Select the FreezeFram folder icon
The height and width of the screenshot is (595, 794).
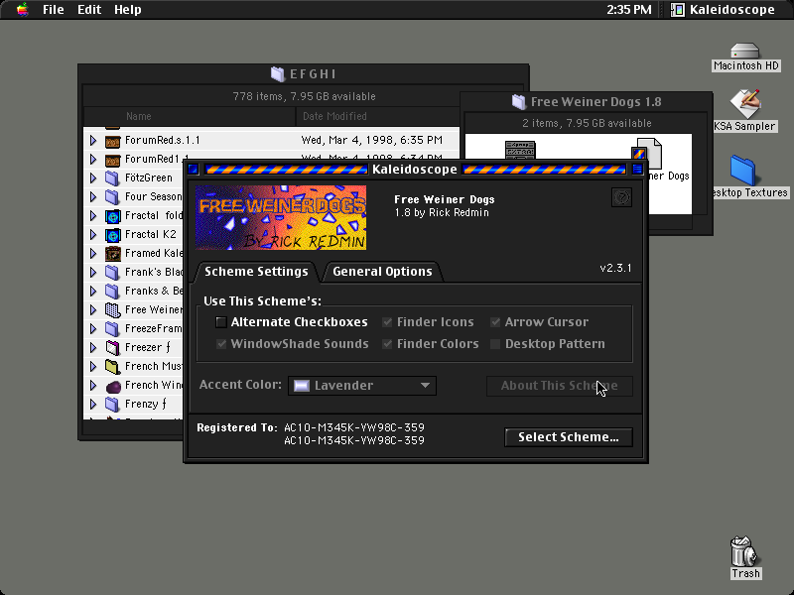tap(112, 329)
